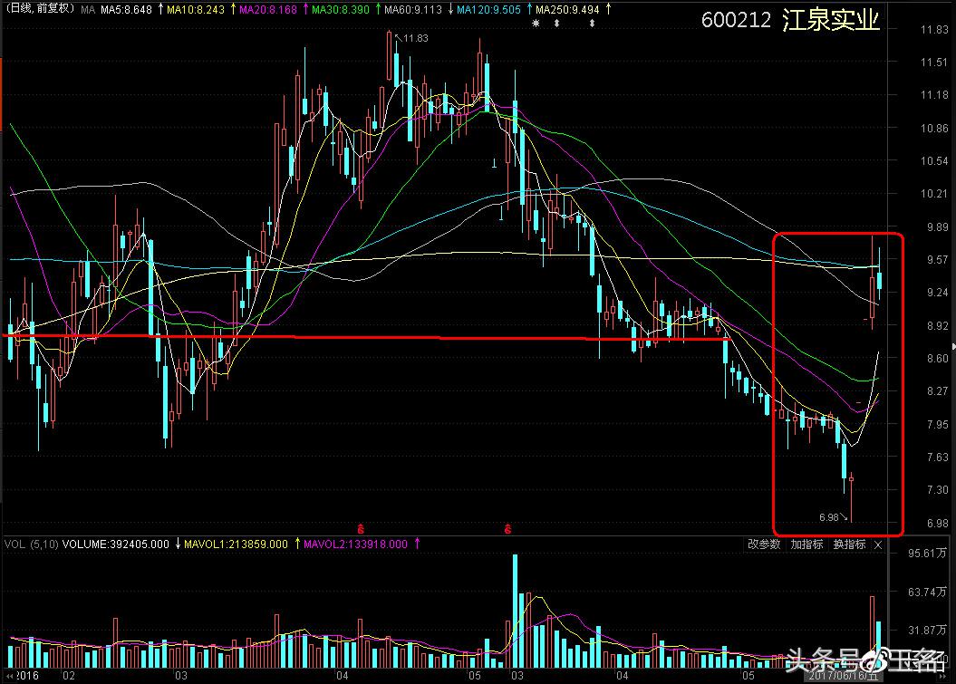Click the asterisk event marker at chart top
This screenshot has height=684, width=956.
(x=536, y=23)
